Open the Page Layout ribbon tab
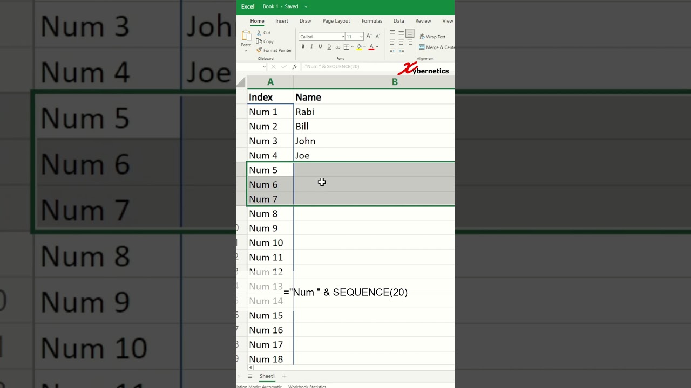Screen dimensions: 691x388 [336, 21]
